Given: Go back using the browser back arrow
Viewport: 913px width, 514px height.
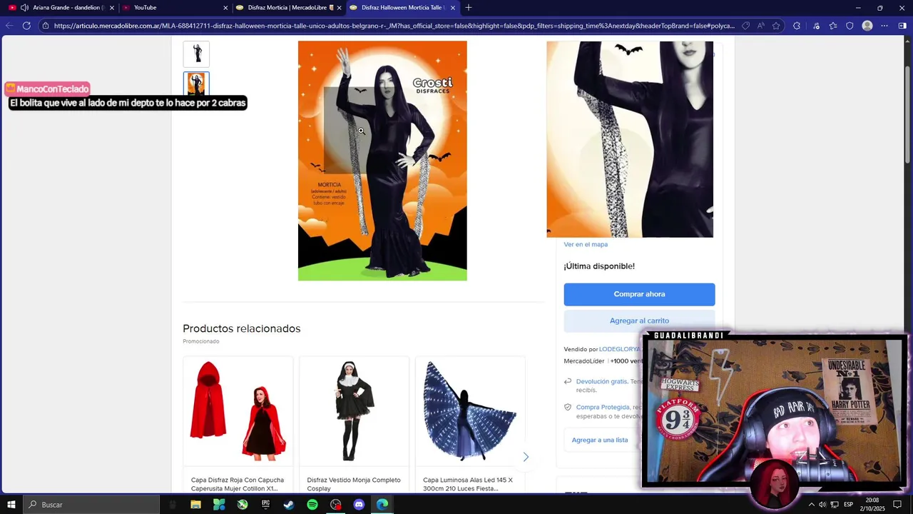Looking at the screenshot, I should [x=9, y=26].
